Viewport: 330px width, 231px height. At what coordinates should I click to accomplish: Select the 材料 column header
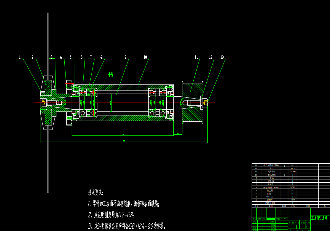tap(292, 206)
